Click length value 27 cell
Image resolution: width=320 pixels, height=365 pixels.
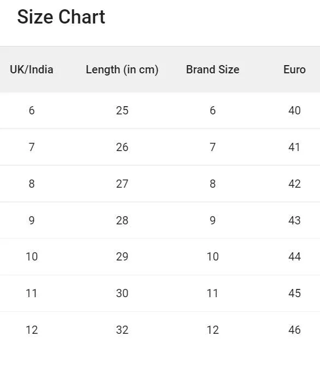(122, 184)
